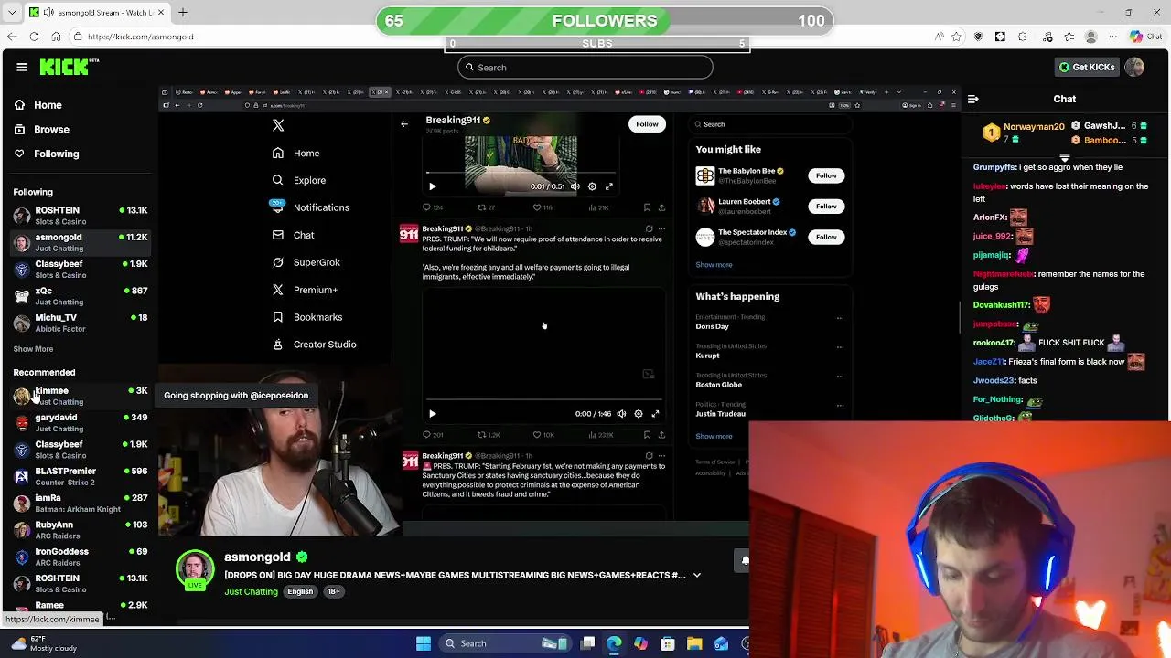Viewport: 1171px width, 658px height.
Task: Open Michu_TV channel in sidebar
Action: 81,323
